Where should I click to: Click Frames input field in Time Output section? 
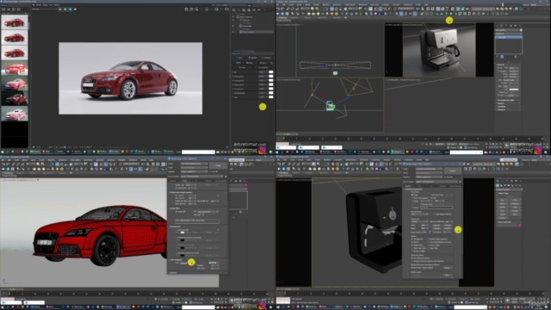click(x=436, y=208)
